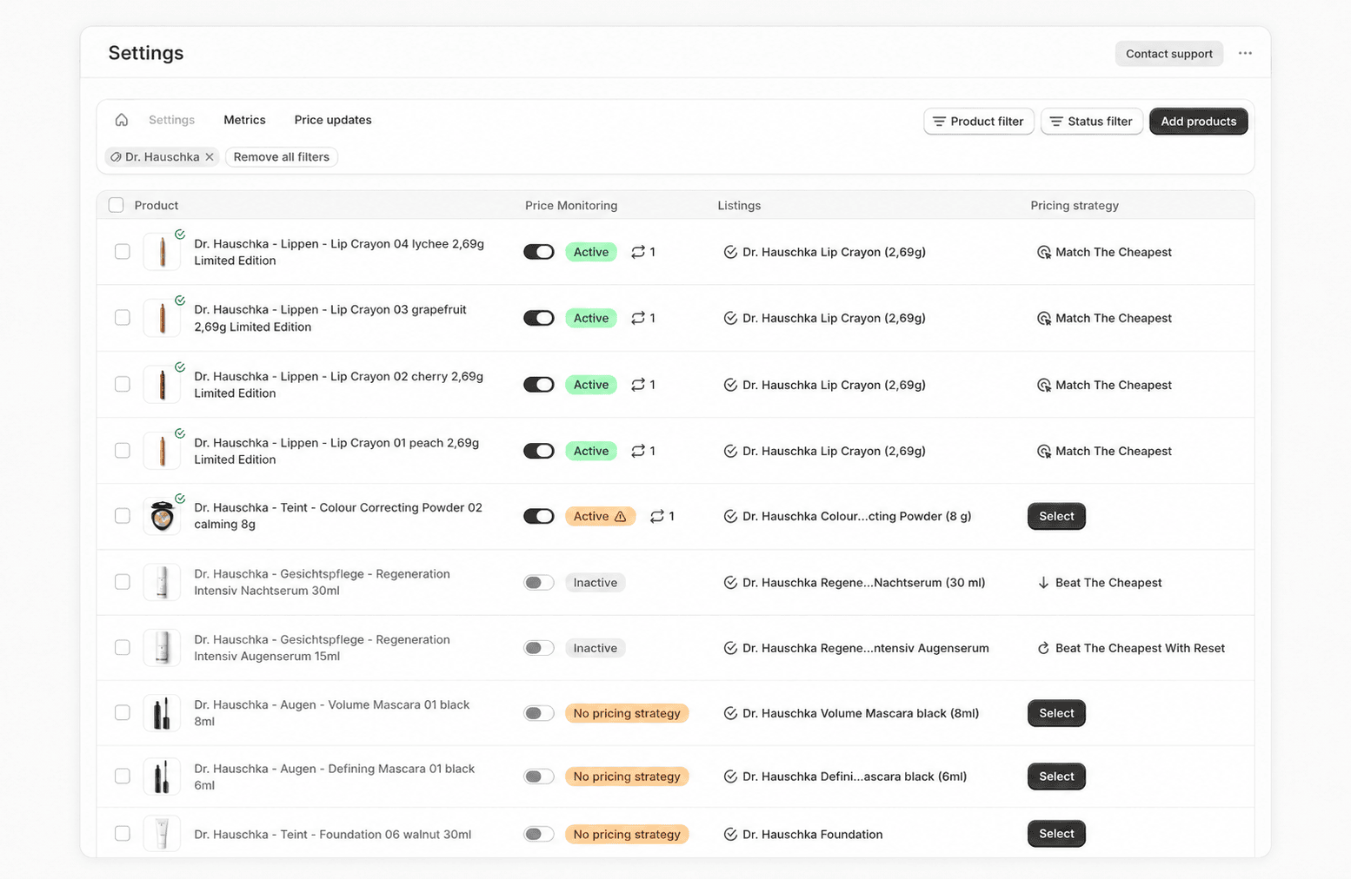Click the green verified badge on the Colour Correcting Powder thumbnail
Screen dimensions: 1351x879
click(180, 499)
